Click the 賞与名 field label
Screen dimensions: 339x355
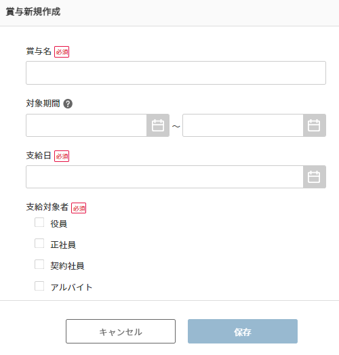pos(39,51)
